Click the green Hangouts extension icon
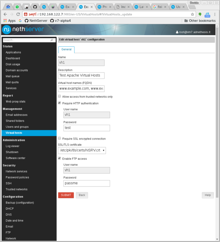 click(x=200, y=14)
